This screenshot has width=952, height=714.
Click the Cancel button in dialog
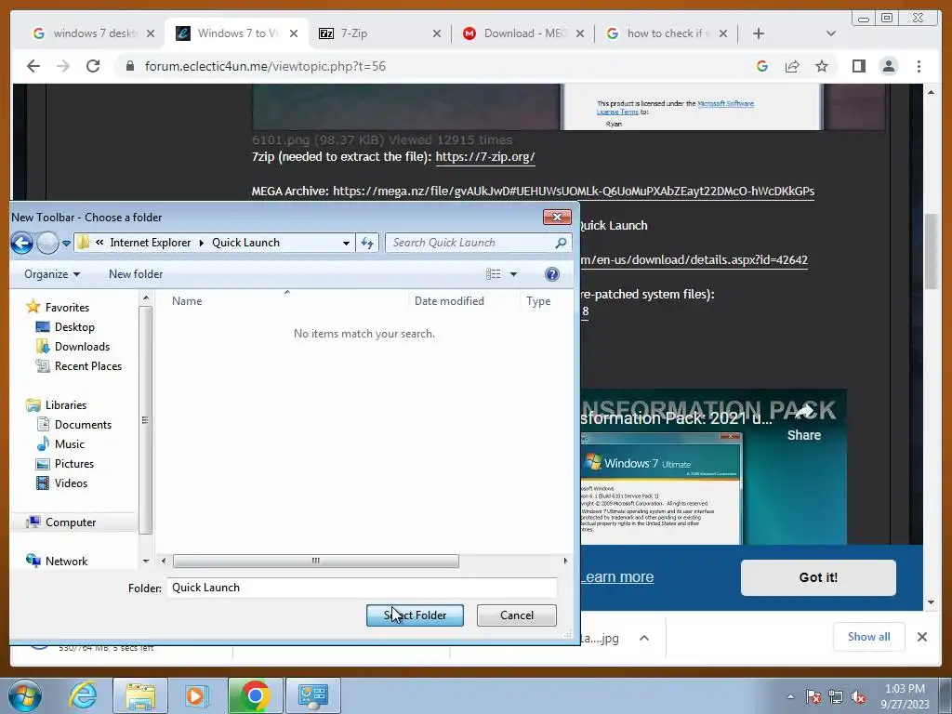517,615
